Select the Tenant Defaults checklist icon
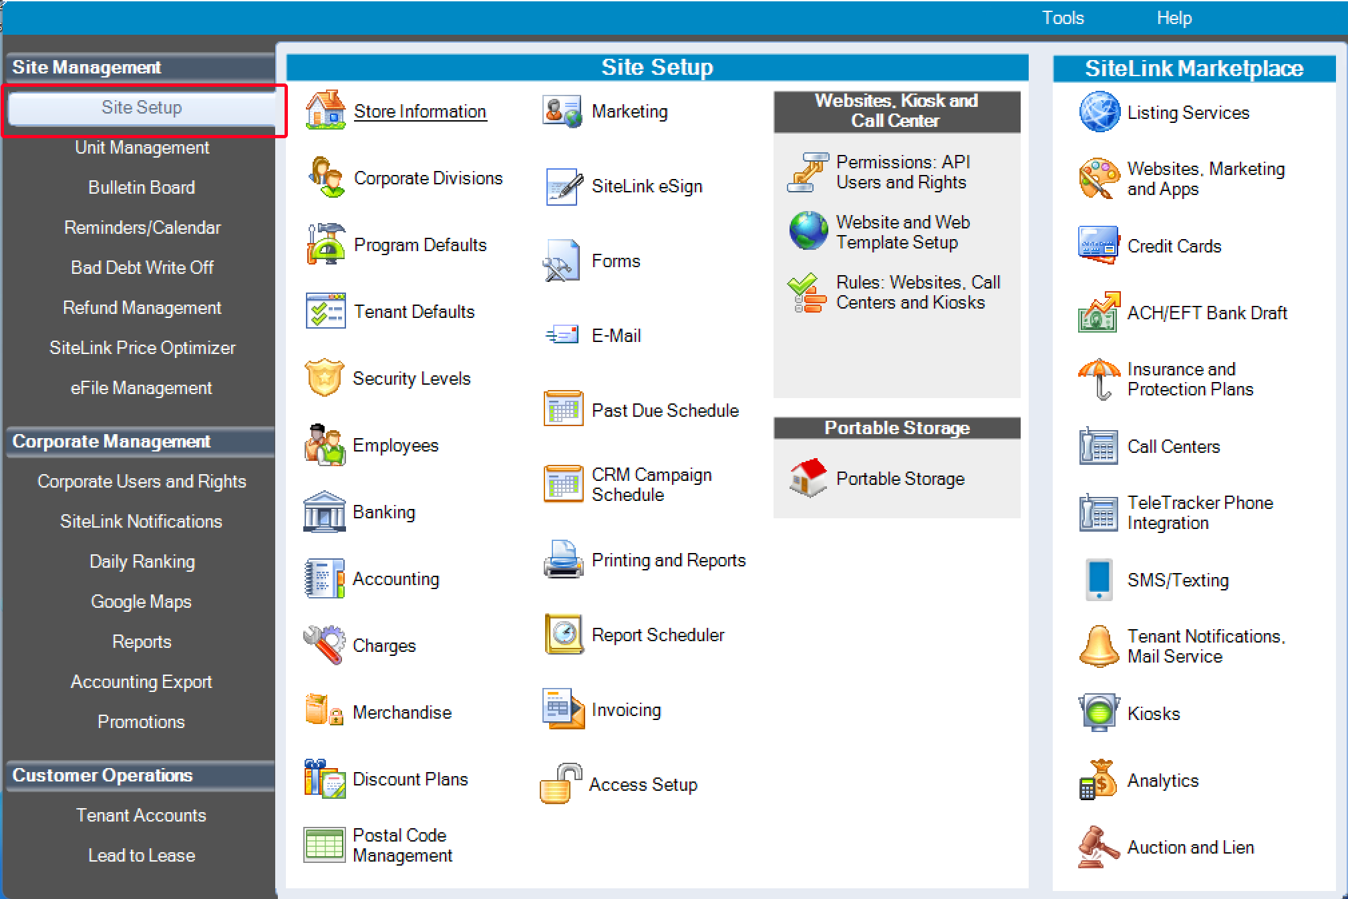Viewport: 1348px width, 899px height. coord(325,311)
